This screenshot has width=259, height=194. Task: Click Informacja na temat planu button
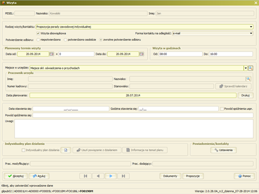[145, 150]
